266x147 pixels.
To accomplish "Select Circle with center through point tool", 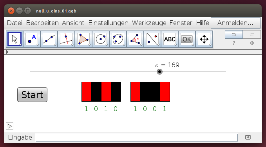I will click(101, 39).
